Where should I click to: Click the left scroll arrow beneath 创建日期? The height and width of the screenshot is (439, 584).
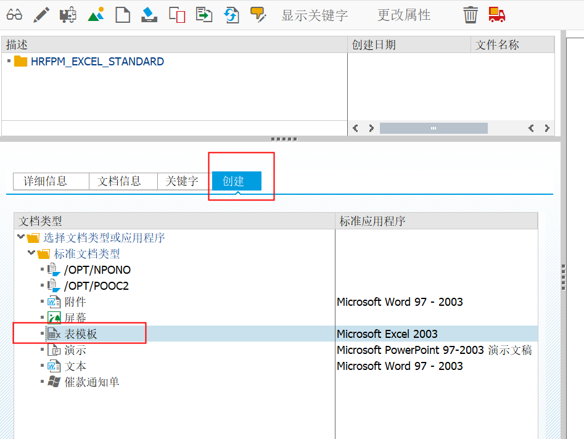[x=355, y=128]
